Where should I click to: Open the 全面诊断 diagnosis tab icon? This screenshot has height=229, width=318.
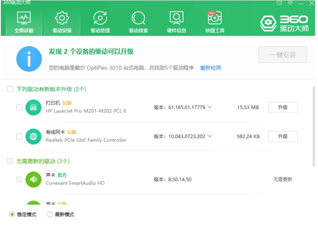24,18
